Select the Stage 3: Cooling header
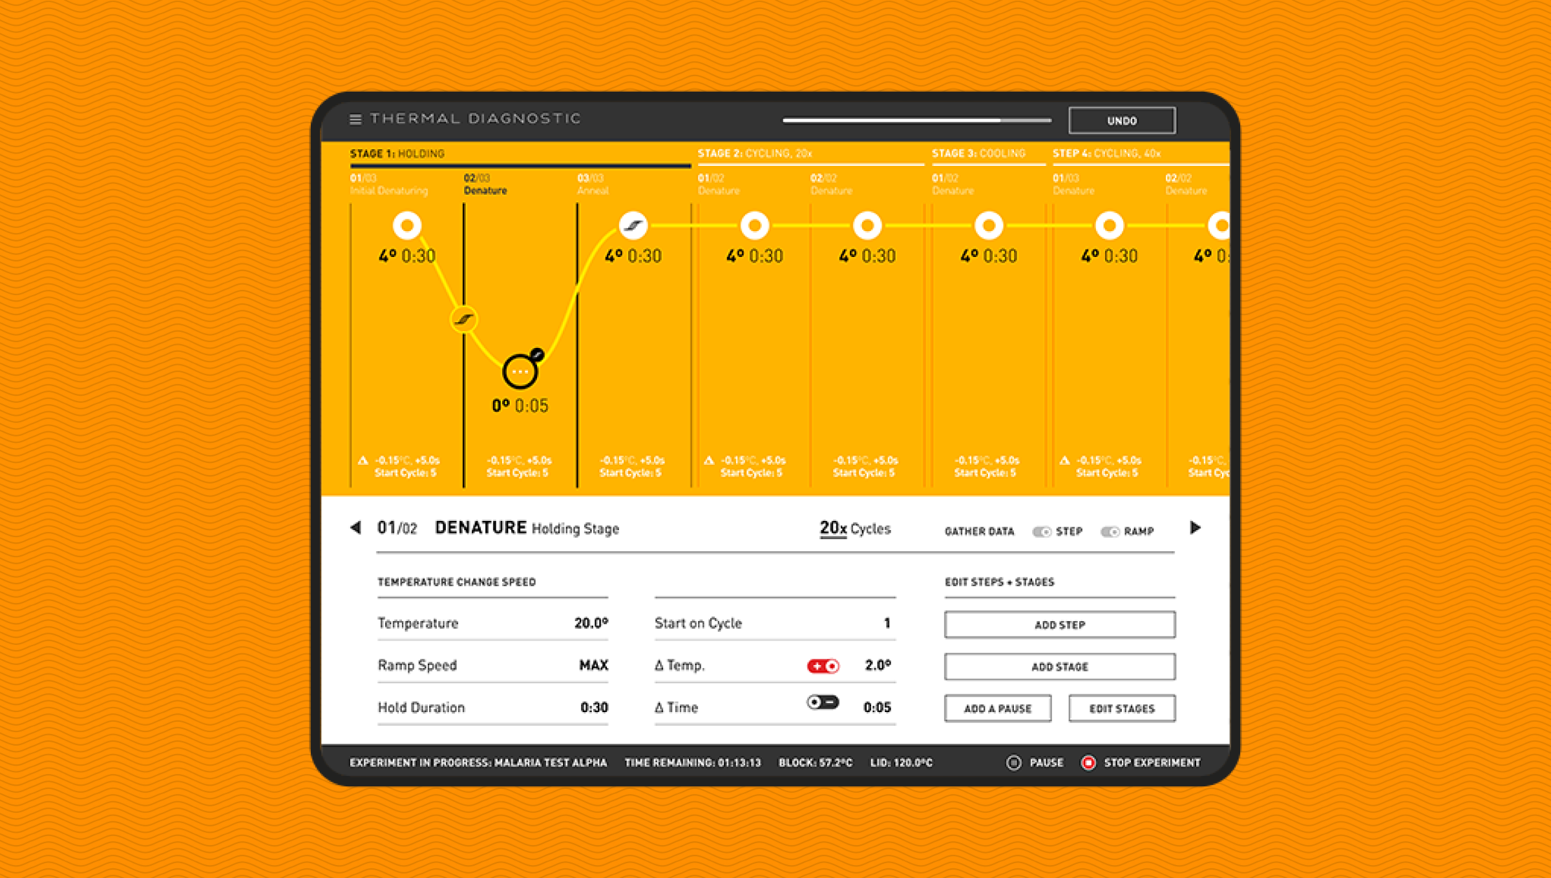This screenshot has width=1551, height=878. (978, 154)
